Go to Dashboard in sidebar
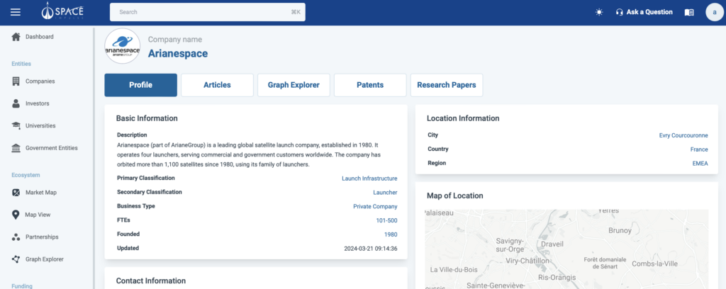726x289 pixels. coord(40,37)
